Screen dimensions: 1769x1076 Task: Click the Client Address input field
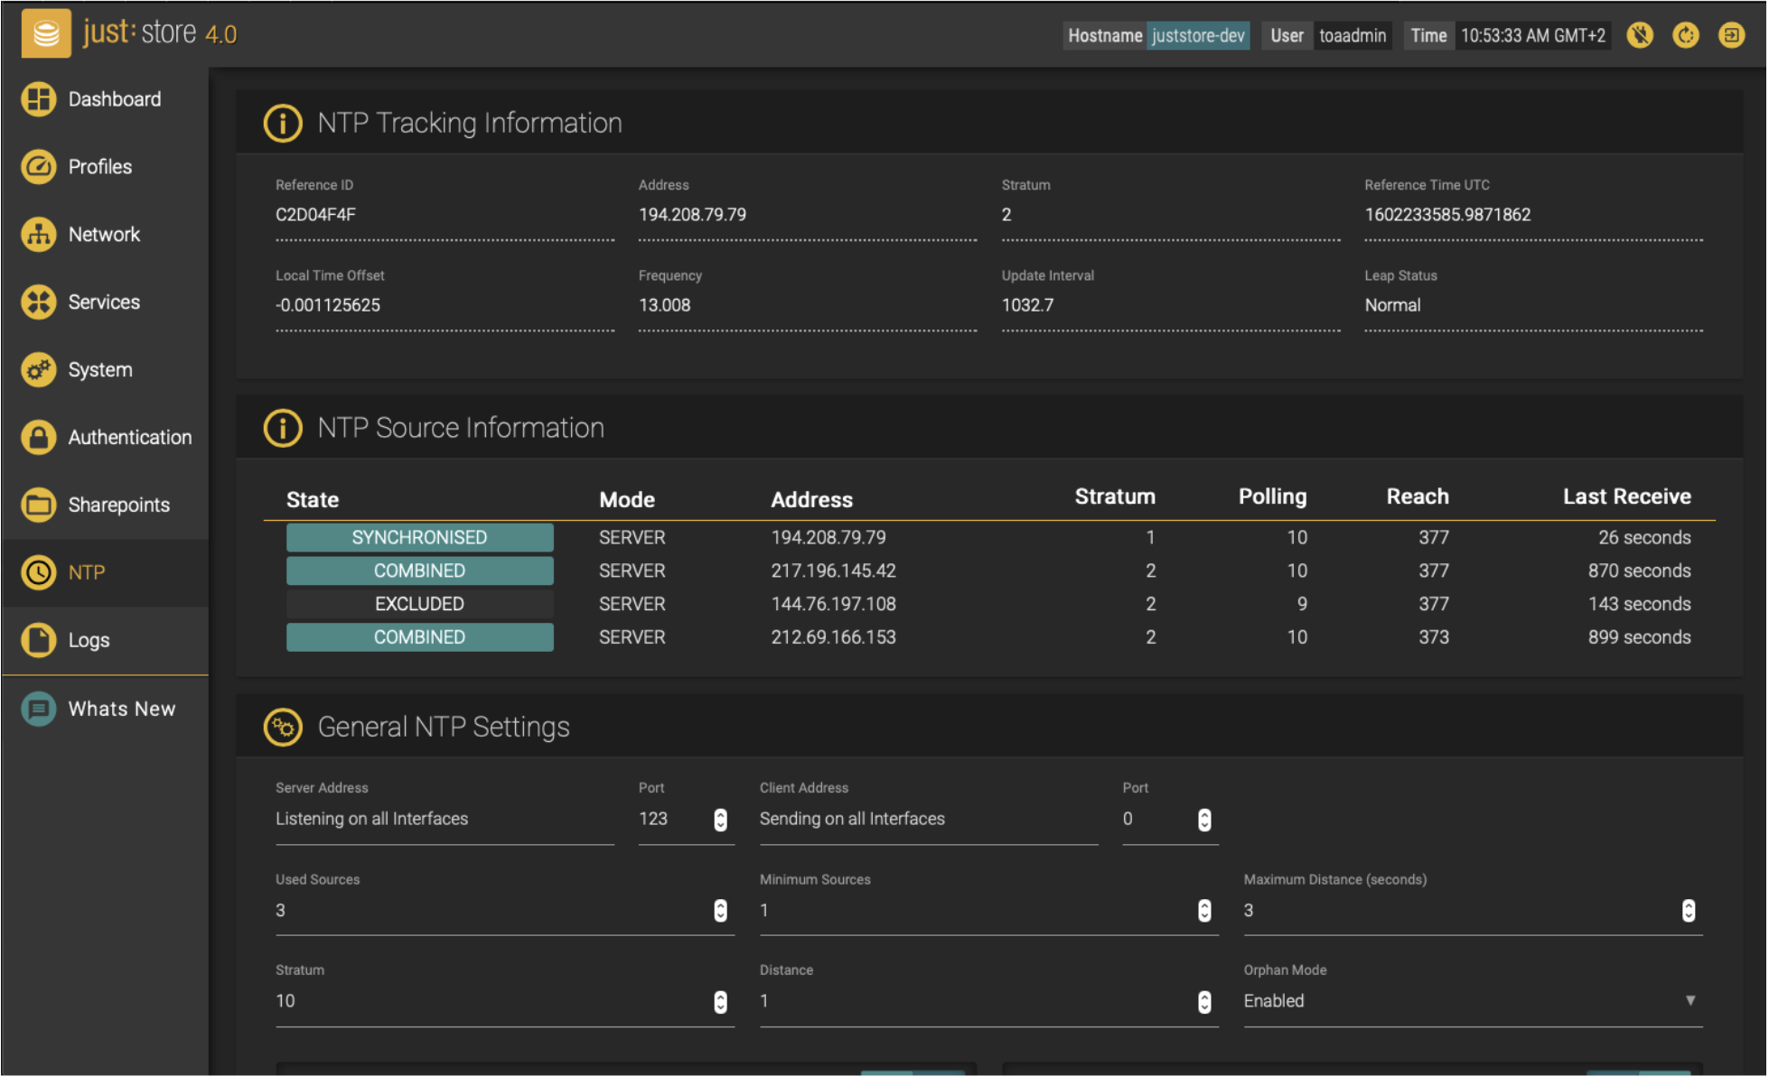pyautogui.click(x=929, y=820)
